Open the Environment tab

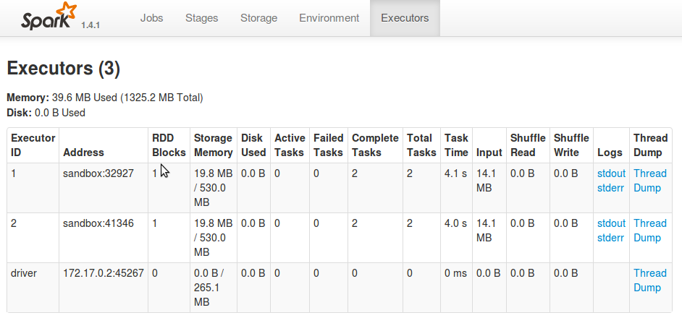[329, 18]
